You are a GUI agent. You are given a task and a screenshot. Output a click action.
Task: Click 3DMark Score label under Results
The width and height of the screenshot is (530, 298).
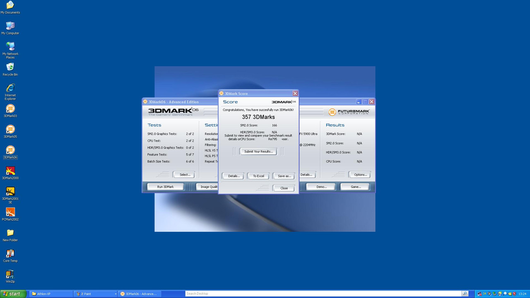pyautogui.click(x=335, y=134)
